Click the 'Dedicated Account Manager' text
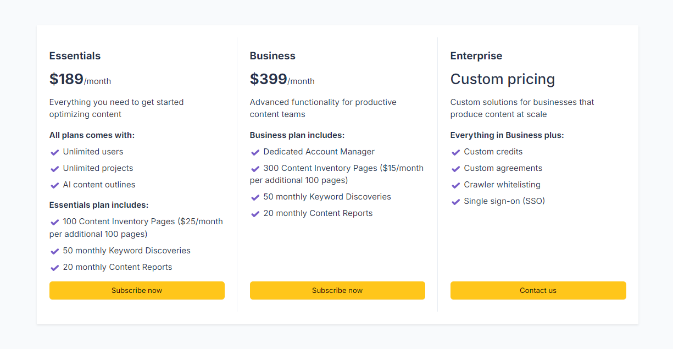The height and width of the screenshot is (349, 673). click(x=319, y=152)
